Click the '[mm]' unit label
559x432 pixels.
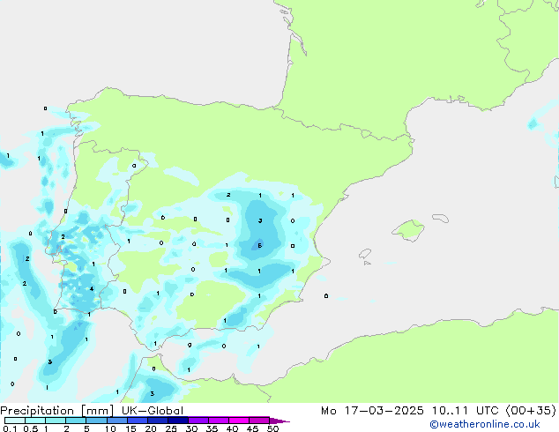point(98,411)
